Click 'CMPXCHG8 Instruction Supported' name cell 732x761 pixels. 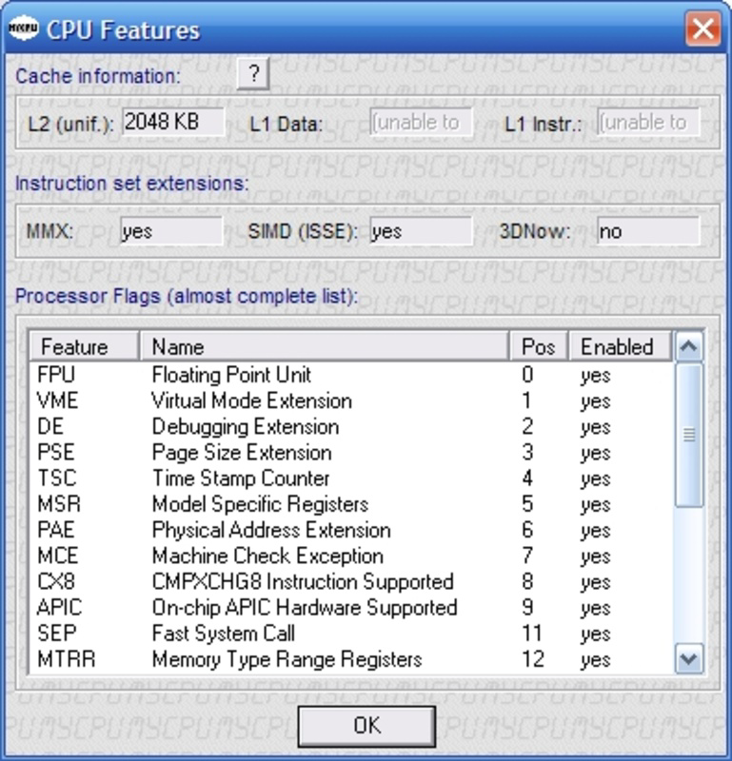(x=303, y=581)
